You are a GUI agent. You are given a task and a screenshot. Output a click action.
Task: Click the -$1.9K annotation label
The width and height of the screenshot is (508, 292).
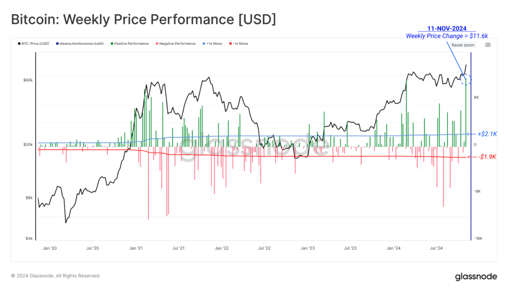(x=487, y=157)
